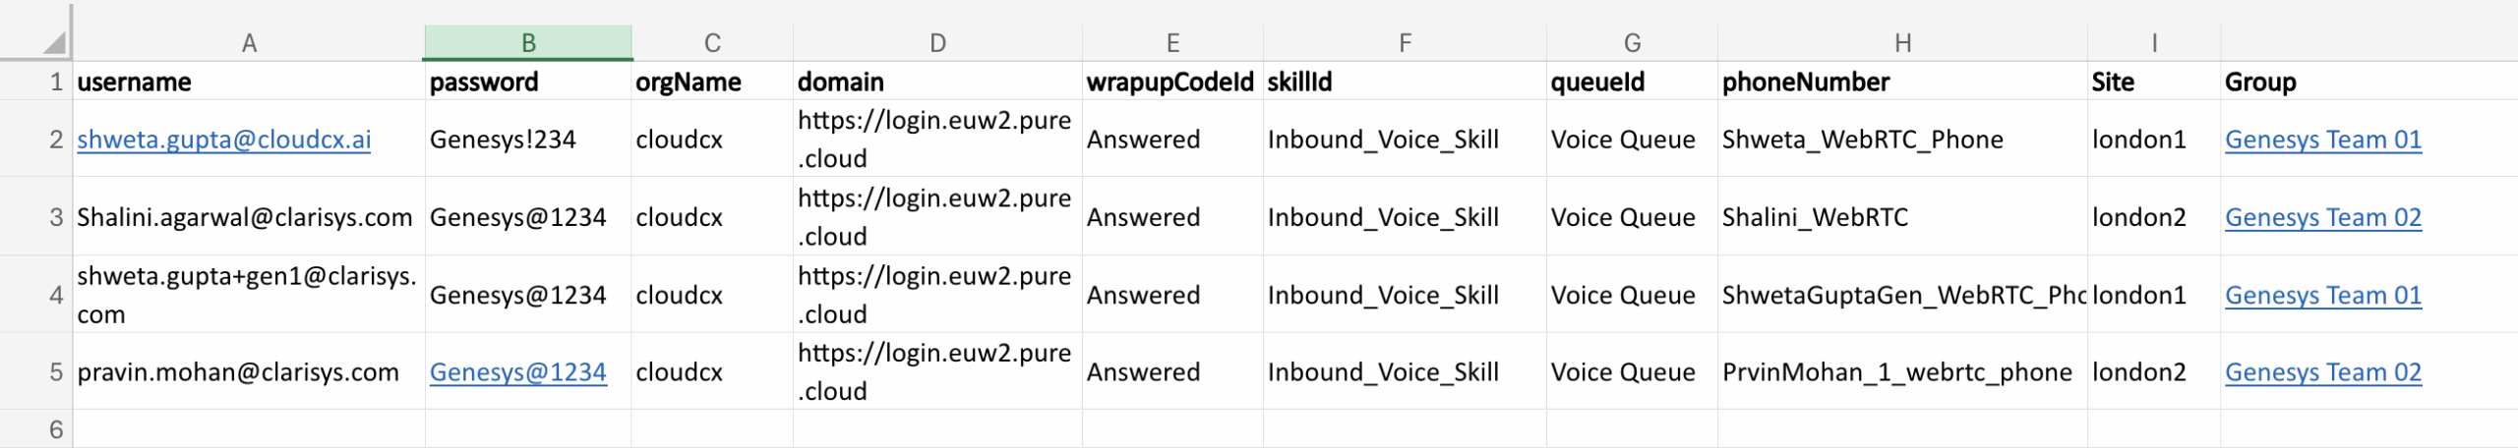
Task: Select the Shalini.agarwal@clarisys.com cell
Action: pos(245,217)
